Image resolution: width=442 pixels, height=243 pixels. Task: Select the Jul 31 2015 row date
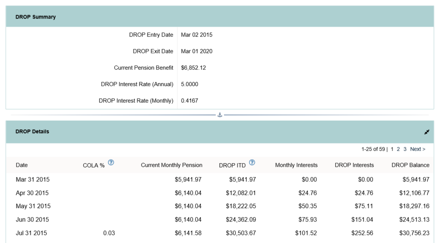[x=32, y=233]
